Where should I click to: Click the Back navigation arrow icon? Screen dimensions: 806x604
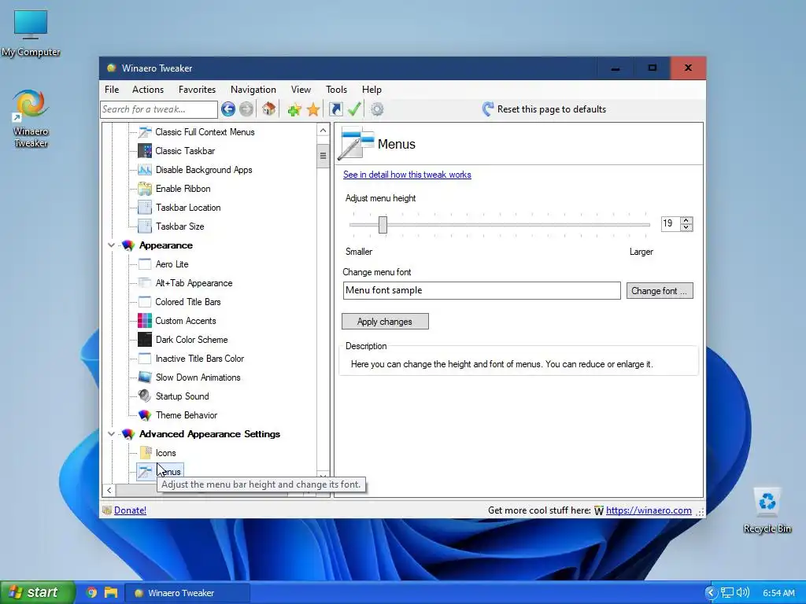(x=228, y=109)
